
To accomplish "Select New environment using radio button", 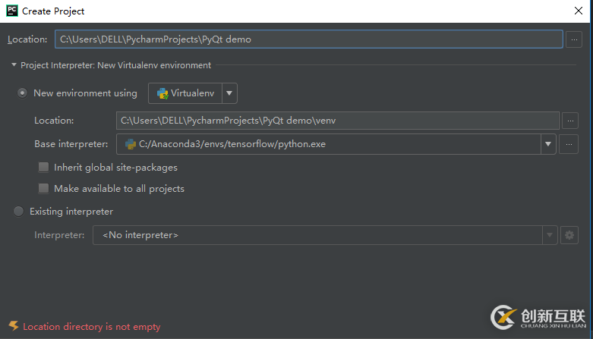I will point(23,93).
